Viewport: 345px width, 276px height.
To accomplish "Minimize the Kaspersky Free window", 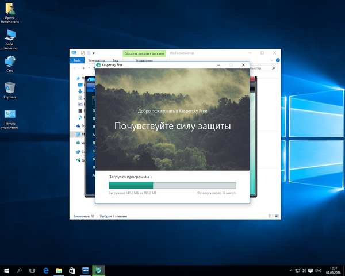I will point(218,65).
